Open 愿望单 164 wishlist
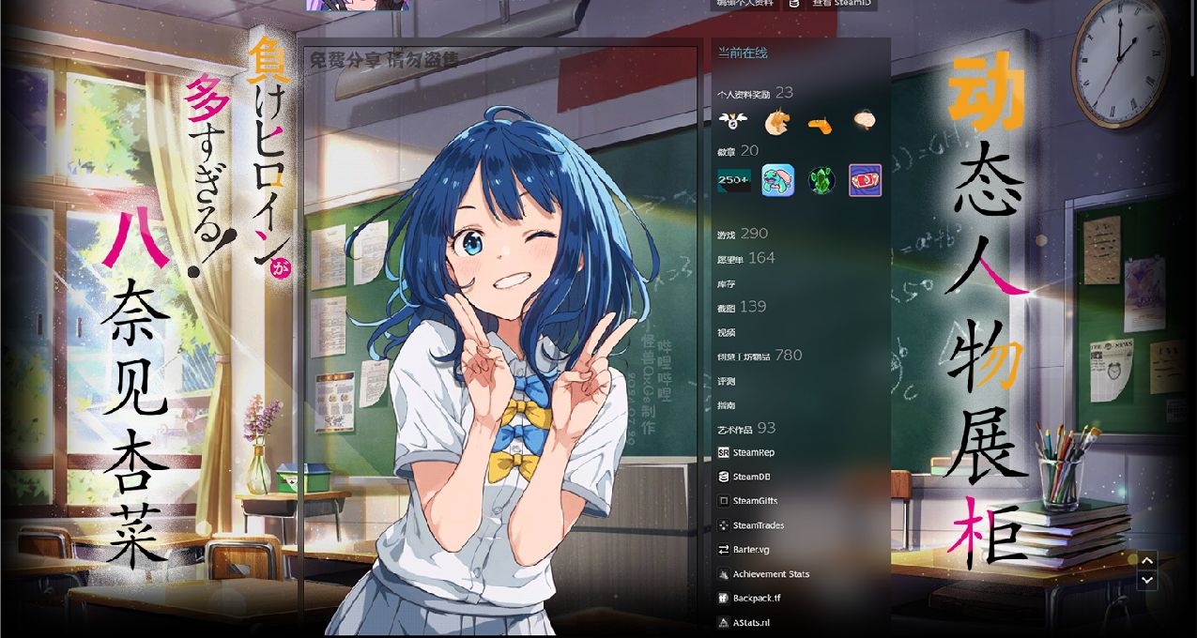The width and height of the screenshot is (1197, 638). (x=746, y=258)
